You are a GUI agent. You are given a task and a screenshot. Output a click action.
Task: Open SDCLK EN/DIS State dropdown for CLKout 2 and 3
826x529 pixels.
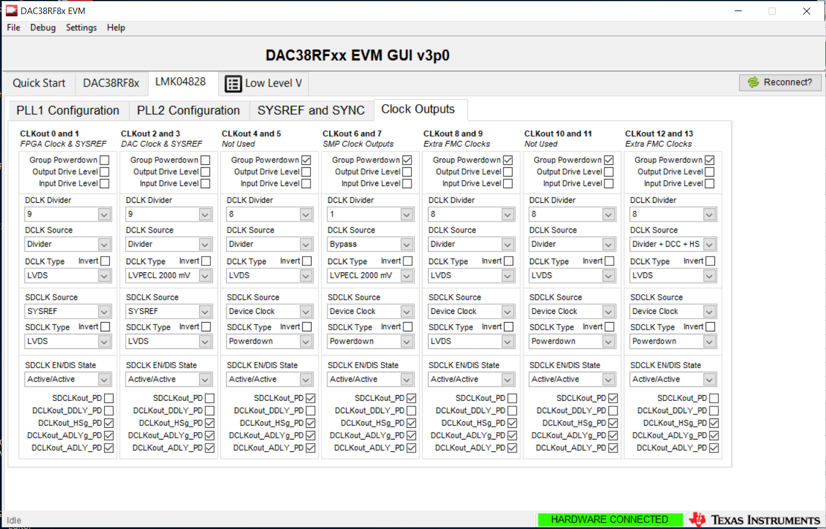point(168,379)
